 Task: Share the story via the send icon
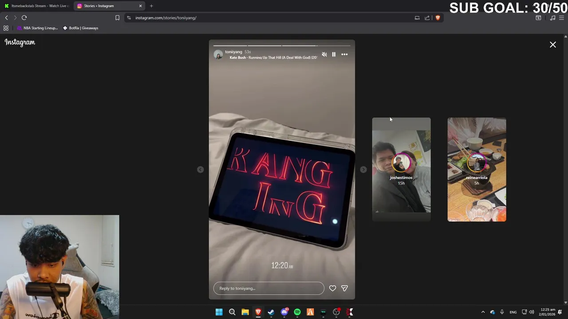344,288
